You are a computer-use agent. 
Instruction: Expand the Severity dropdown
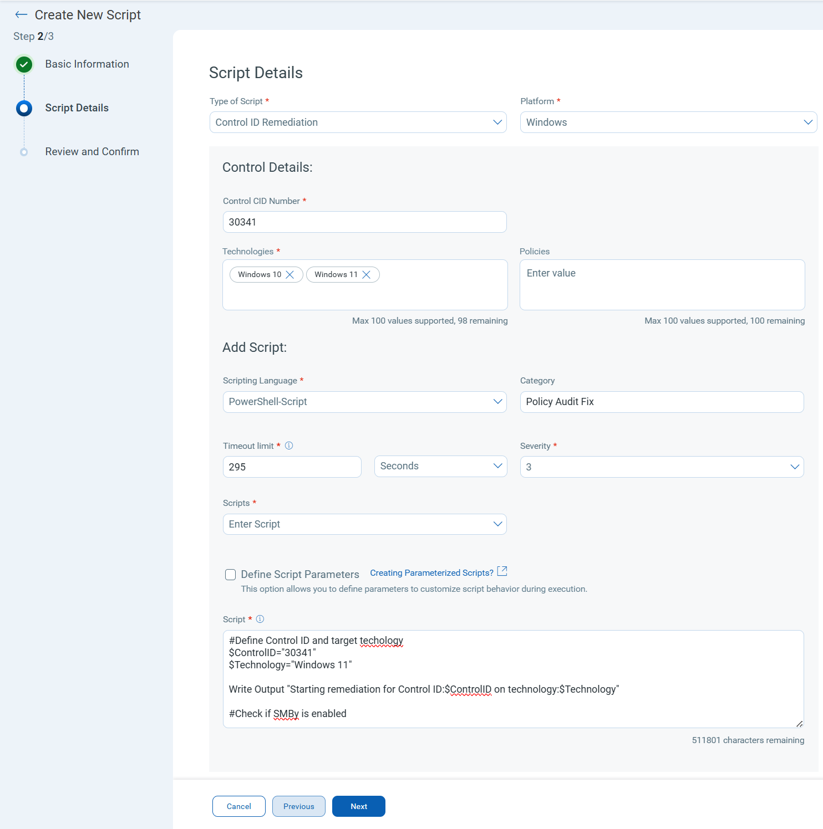661,467
